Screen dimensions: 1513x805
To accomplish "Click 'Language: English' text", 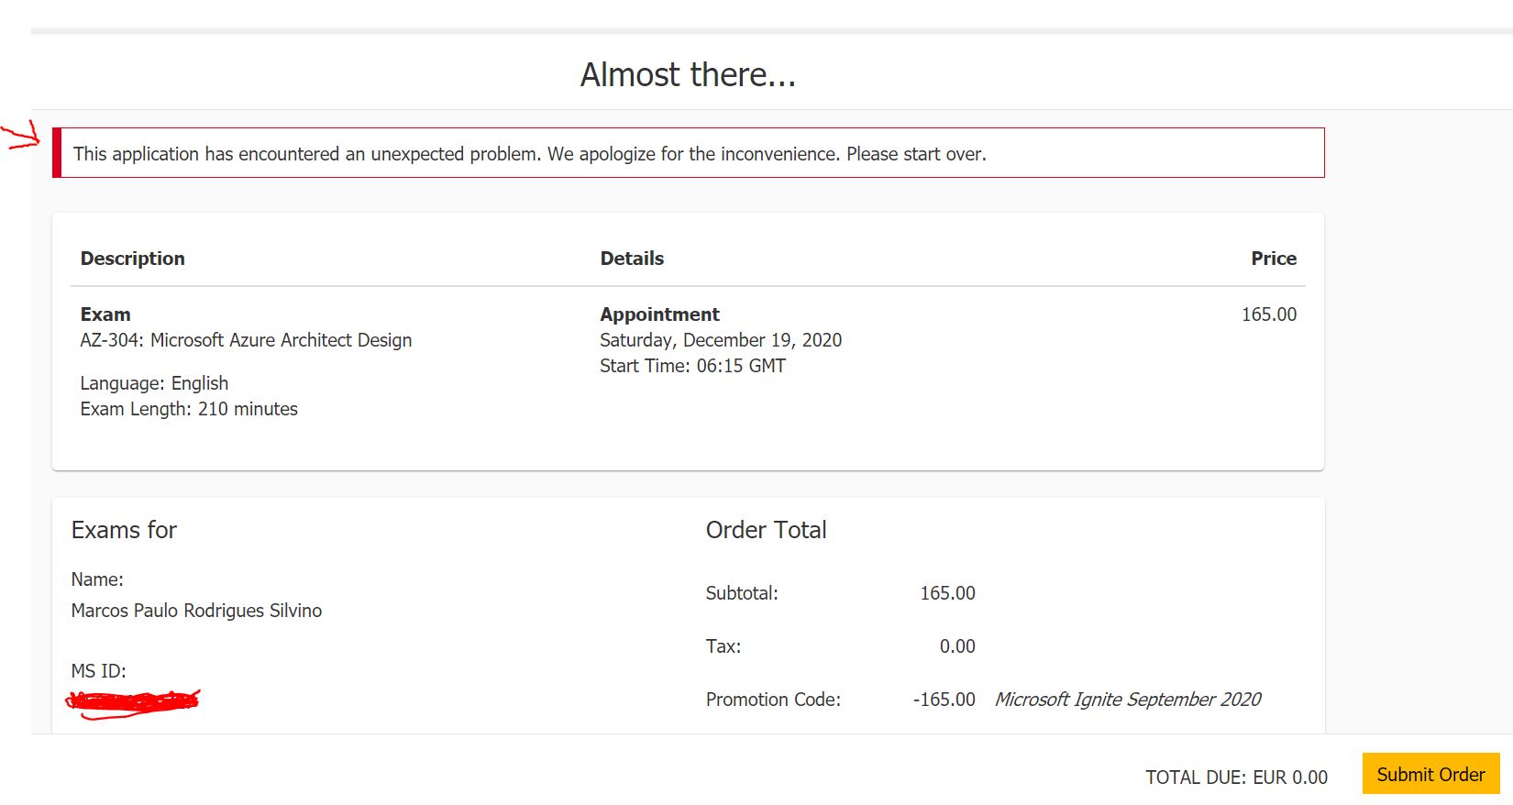I will pyautogui.click(x=154, y=383).
